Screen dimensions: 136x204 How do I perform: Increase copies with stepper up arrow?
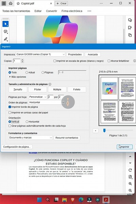[x=22, y=60]
